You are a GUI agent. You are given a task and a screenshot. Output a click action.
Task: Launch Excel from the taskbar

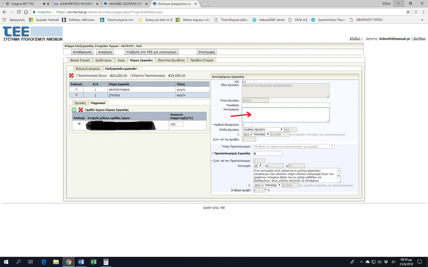click(x=93, y=261)
